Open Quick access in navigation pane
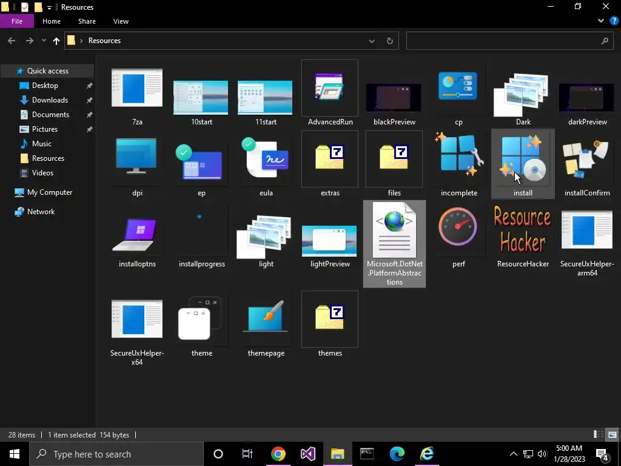621x466 pixels. pos(47,71)
